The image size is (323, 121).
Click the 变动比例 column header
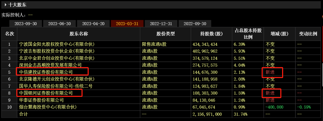click(308, 34)
